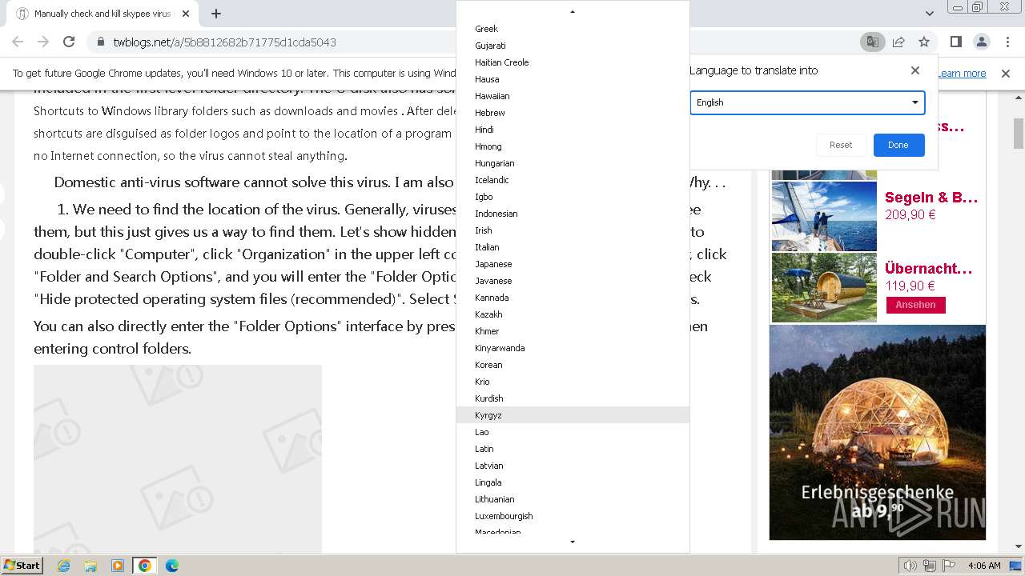This screenshot has height=576, width=1025.
Task: Open the Chrome three-dot menu
Action: pyautogui.click(x=1007, y=42)
